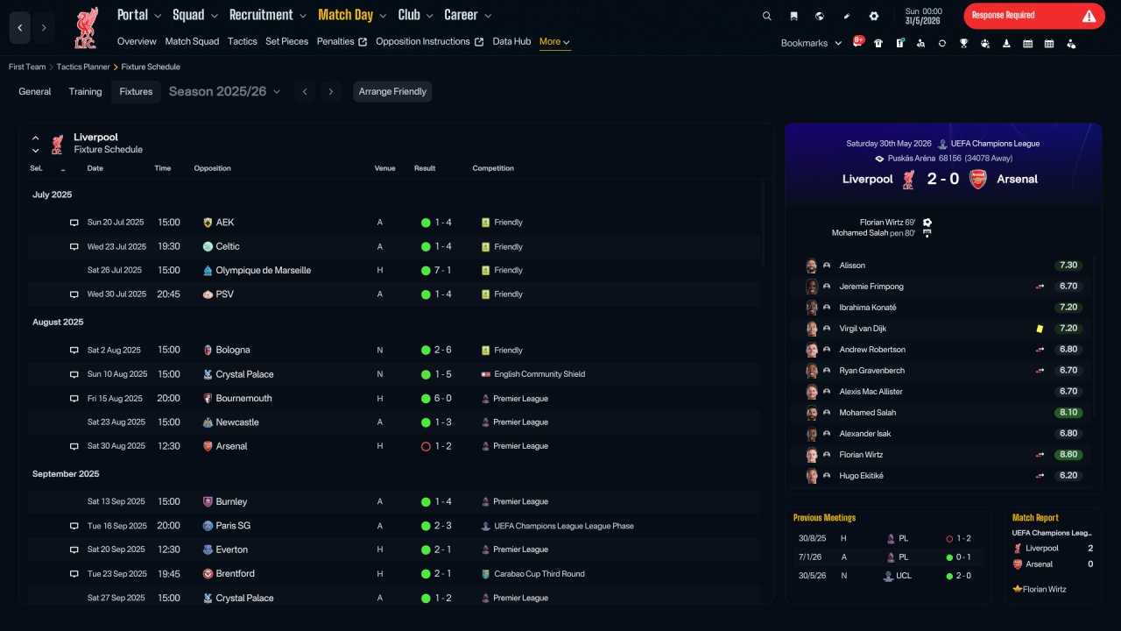Click the shirt squad shortcut icon
This screenshot has width=1121, height=631.
(x=878, y=43)
